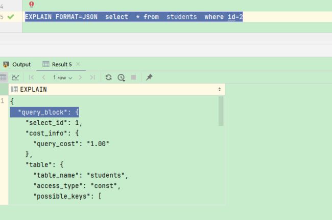This screenshot has height=220, width=332.
Task: Click the "access_type": "const" line
Action: (77, 186)
